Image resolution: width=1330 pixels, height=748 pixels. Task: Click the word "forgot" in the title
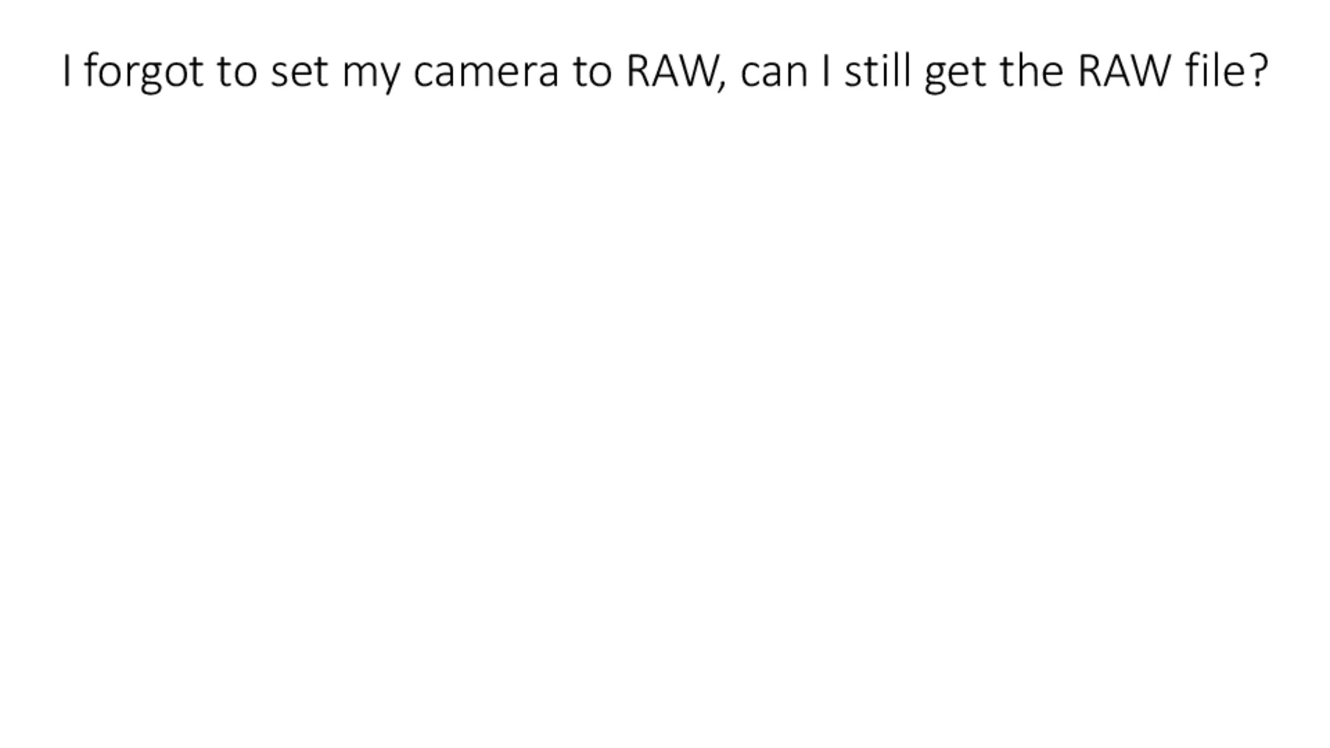tap(143, 72)
